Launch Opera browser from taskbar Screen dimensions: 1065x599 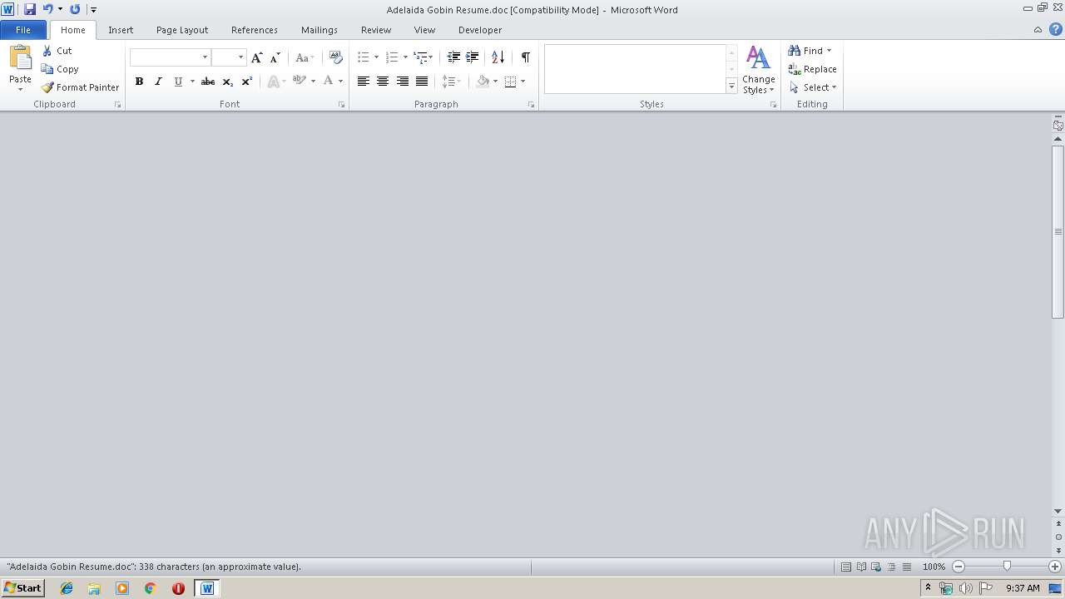pyautogui.click(x=178, y=588)
